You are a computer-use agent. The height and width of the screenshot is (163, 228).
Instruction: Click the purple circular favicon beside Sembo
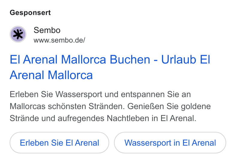click(x=18, y=34)
